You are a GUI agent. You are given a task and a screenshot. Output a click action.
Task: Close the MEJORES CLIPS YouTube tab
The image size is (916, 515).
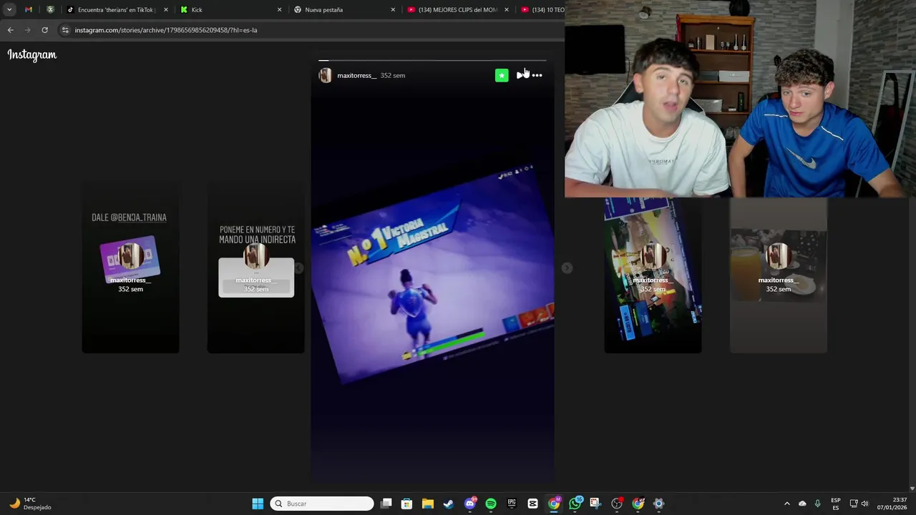click(x=507, y=10)
